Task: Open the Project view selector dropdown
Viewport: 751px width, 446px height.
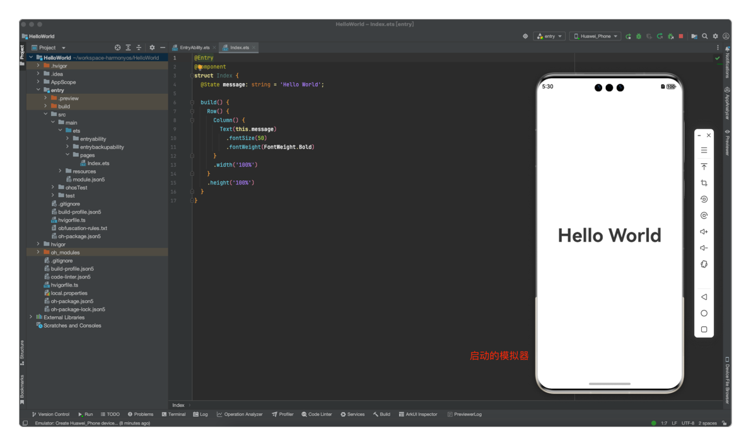Action: (49, 48)
